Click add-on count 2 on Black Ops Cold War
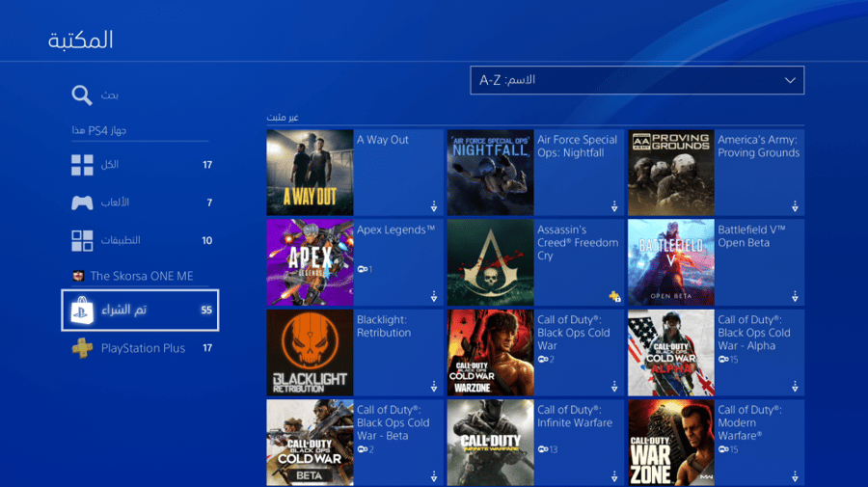Viewport: 868px width, 487px height. pos(546,360)
